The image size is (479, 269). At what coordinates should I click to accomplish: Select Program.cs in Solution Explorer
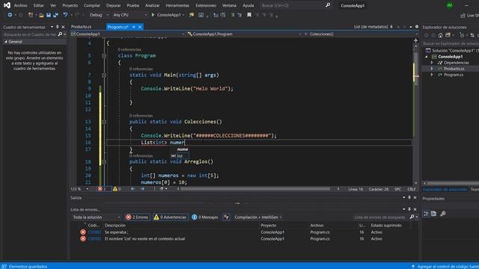(454, 75)
